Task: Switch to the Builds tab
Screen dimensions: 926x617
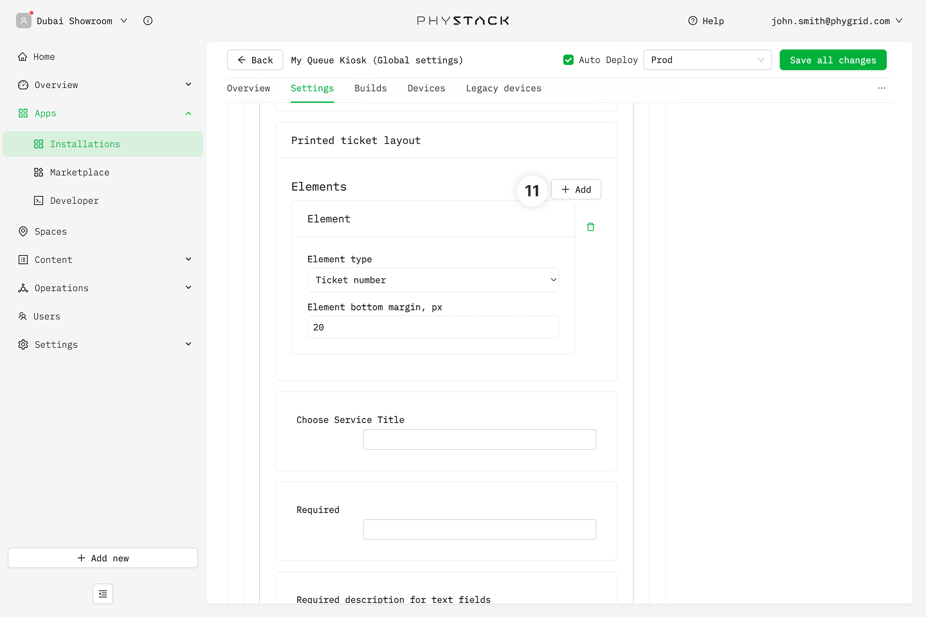Action: (x=370, y=88)
